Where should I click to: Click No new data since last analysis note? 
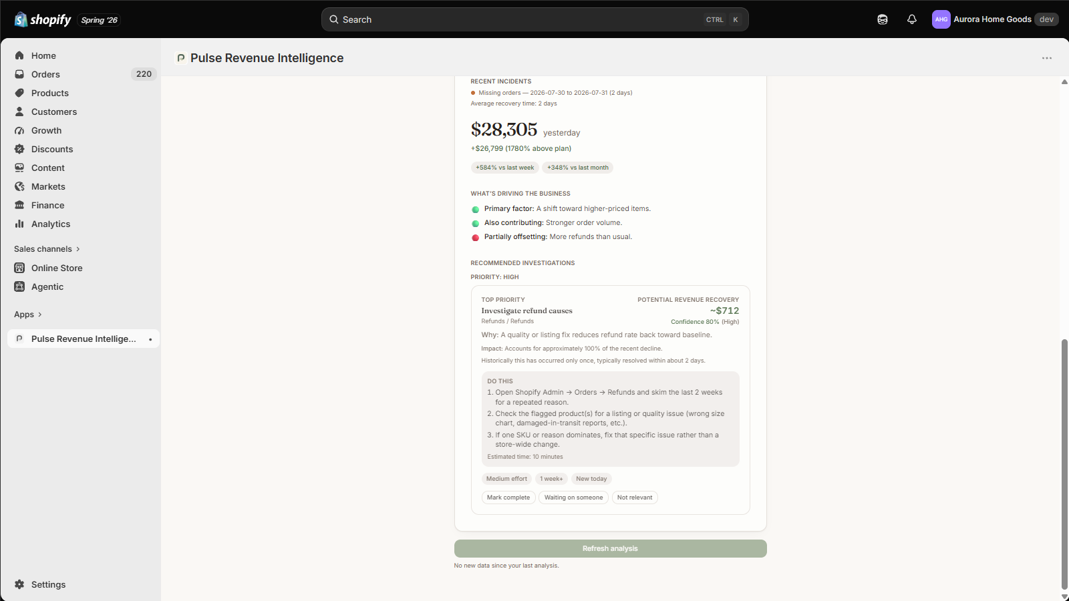pyautogui.click(x=506, y=566)
